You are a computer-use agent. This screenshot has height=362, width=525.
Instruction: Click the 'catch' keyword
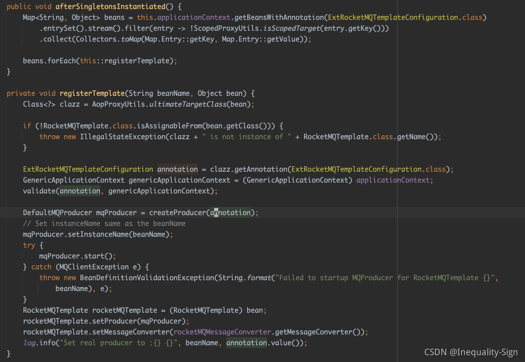[41, 267]
